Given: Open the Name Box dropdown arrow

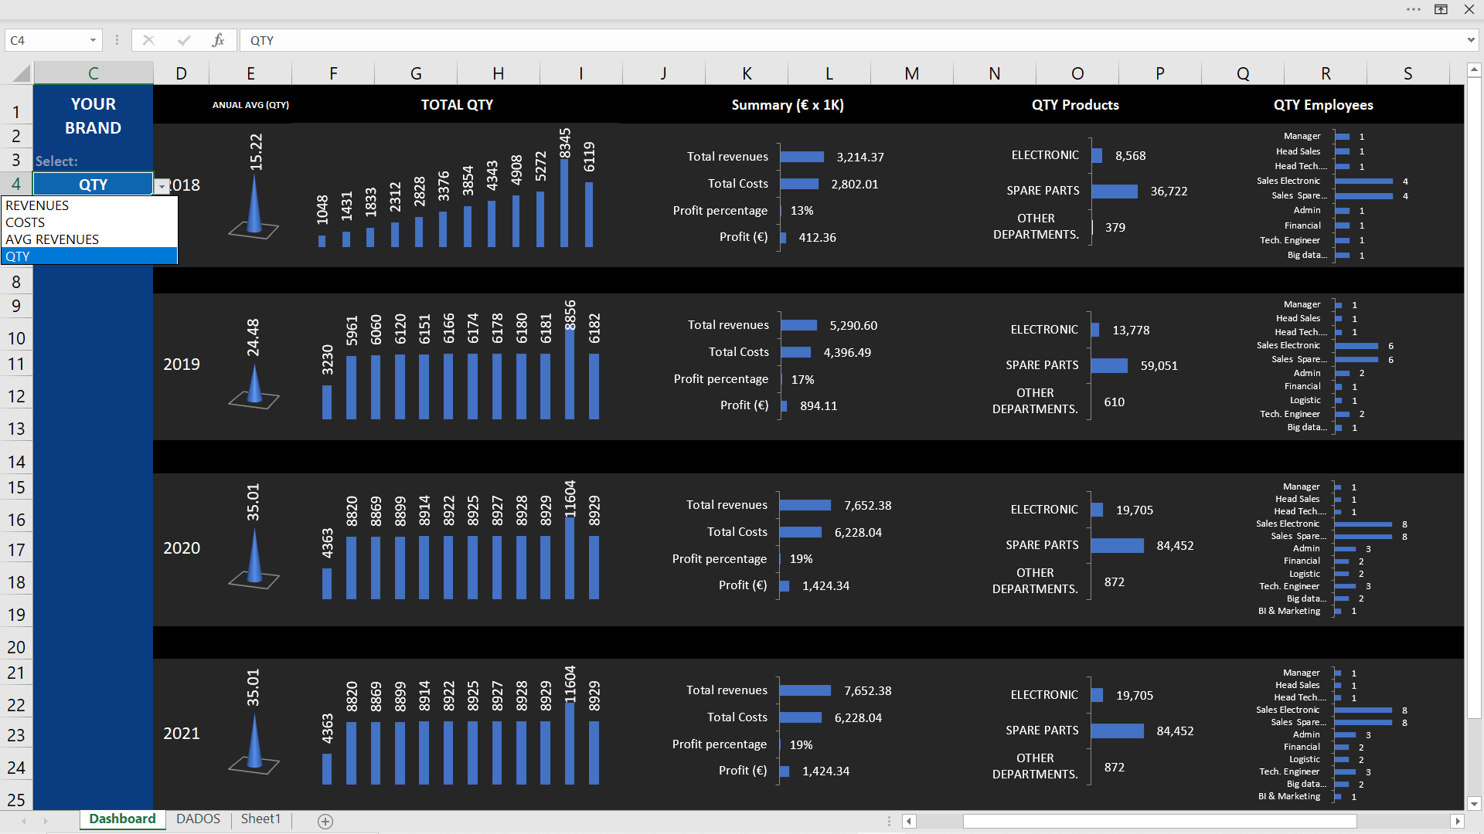Looking at the screenshot, I should (93, 40).
